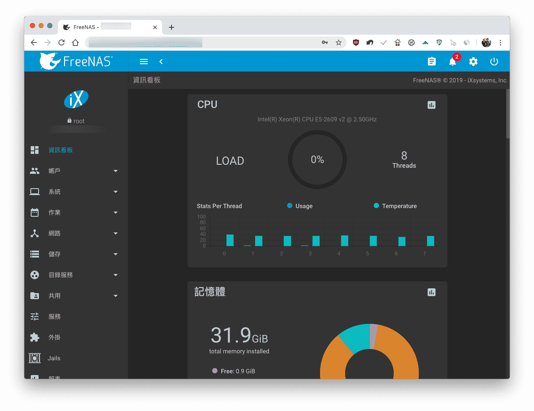Click the saved password key icon
Screen dimensions: 534x411
click(x=325, y=42)
